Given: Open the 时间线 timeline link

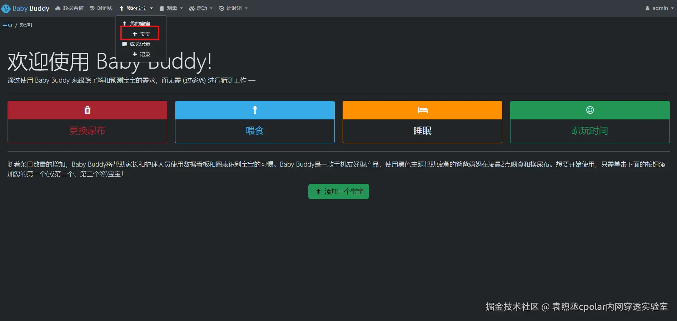Looking at the screenshot, I should [101, 8].
